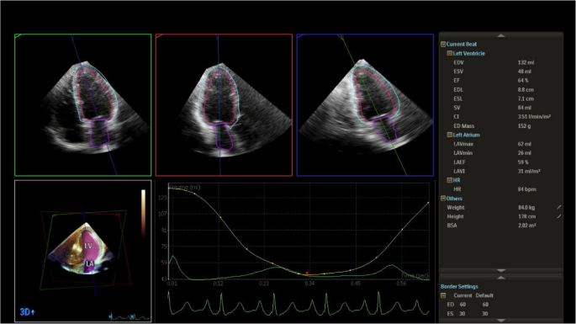
Task: Select the ED Mass value 152 g
Action: coord(524,125)
